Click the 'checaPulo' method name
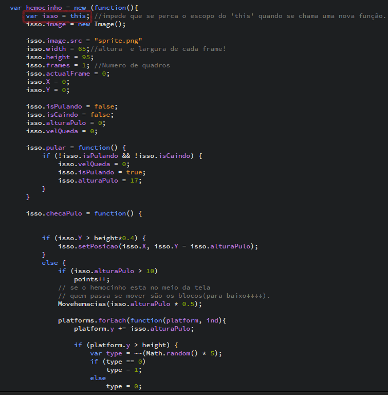 (64, 213)
